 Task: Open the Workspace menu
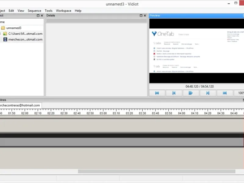63,11
